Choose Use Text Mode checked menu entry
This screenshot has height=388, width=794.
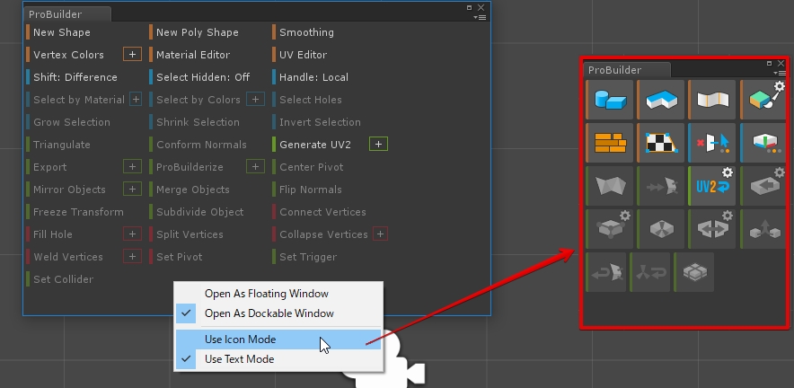click(278, 359)
